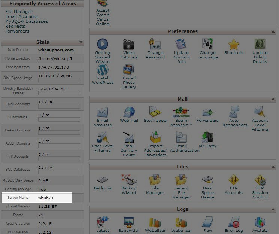Open the Install WordPress icon

click(103, 70)
